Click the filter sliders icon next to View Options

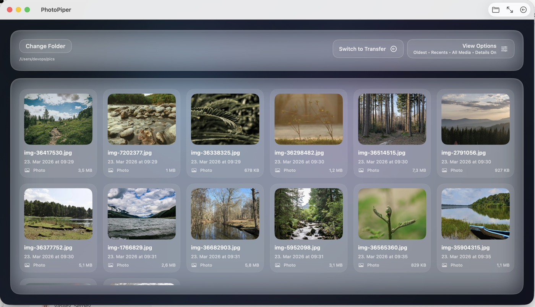(x=504, y=49)
